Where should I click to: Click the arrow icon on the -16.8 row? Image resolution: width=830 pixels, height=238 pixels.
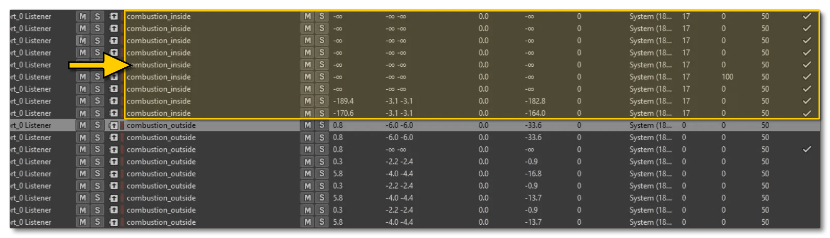coord(114,174)
